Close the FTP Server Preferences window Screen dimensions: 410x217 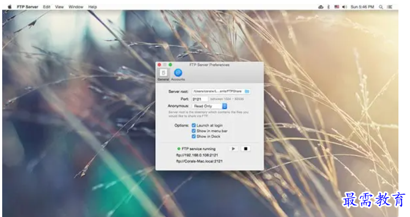tap(159, 64)
